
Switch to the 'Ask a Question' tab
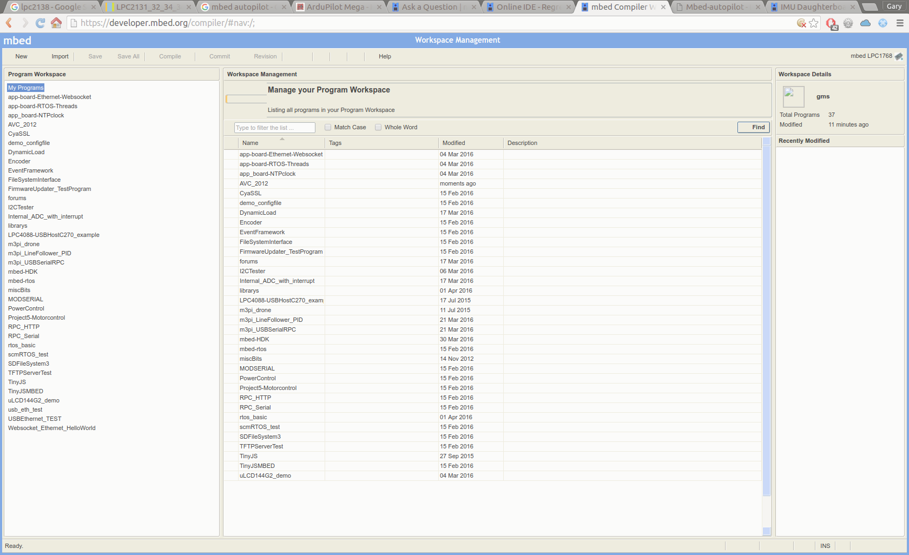[433, 7]
